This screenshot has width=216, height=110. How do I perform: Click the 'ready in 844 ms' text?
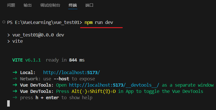coord(65,60)
